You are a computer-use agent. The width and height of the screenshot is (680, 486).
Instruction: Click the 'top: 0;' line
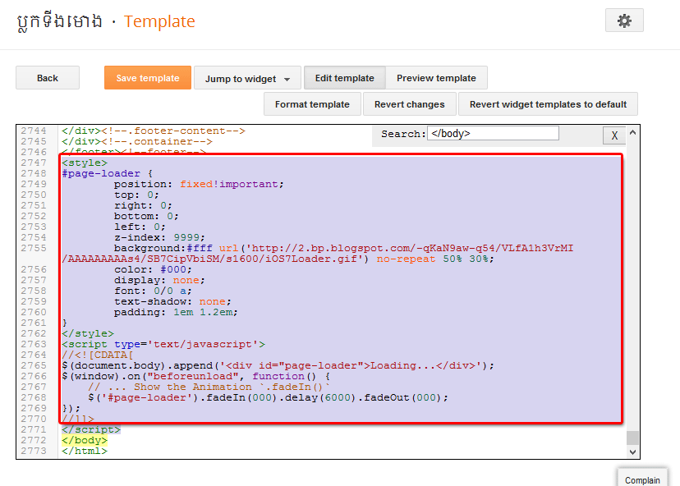click(136, 195)
